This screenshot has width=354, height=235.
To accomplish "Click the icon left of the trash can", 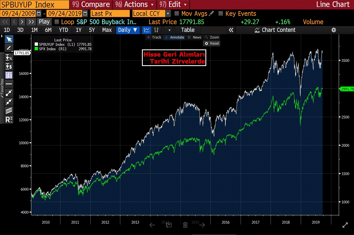I will click(169, 225).
